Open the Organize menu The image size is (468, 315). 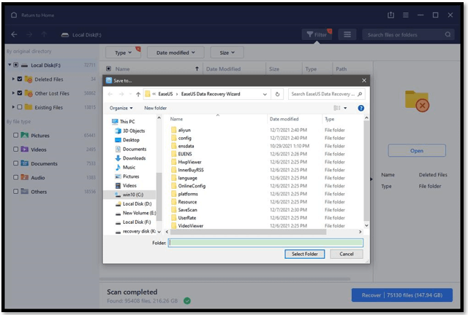[121, 108]
